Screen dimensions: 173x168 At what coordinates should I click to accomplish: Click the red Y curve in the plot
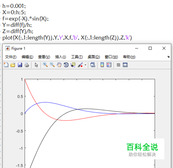tap(65, 120)
